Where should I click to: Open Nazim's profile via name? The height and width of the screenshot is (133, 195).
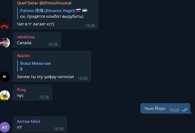pyautogui.click(x=23, y=56)
